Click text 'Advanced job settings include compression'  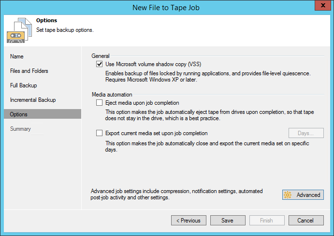(x=140, y=191)
